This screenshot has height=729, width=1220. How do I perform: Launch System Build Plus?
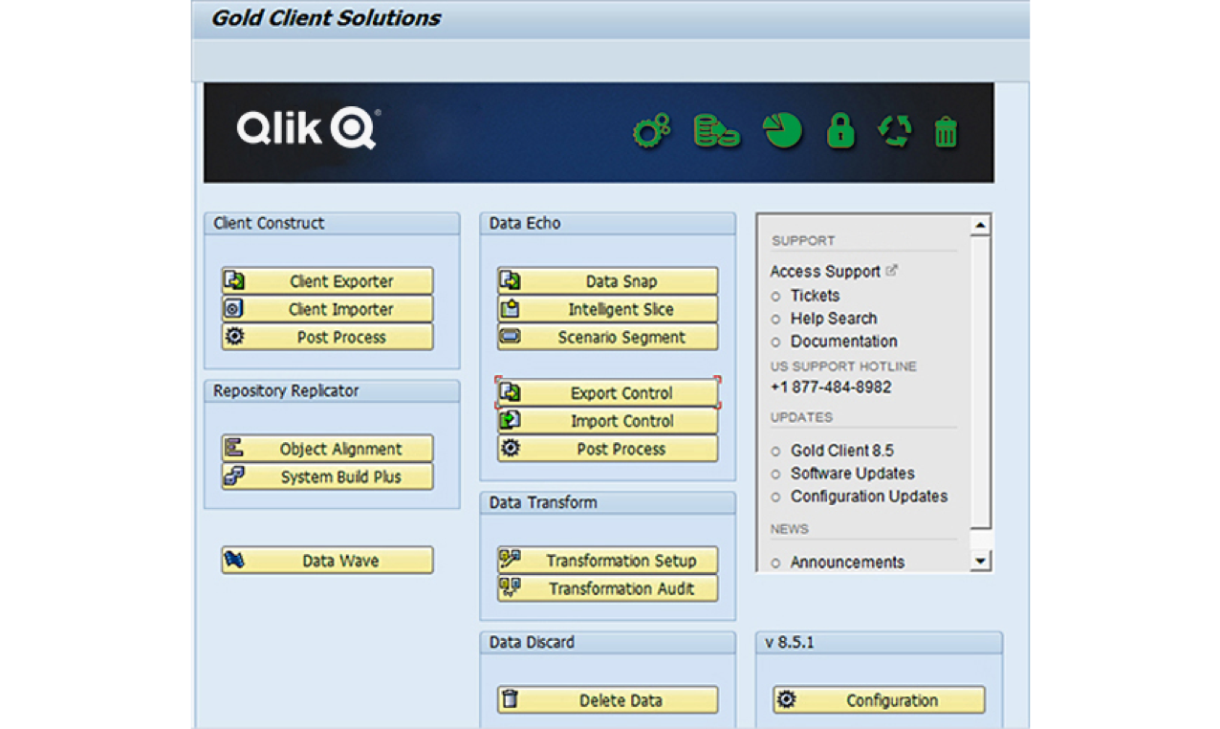pos(327,476)
